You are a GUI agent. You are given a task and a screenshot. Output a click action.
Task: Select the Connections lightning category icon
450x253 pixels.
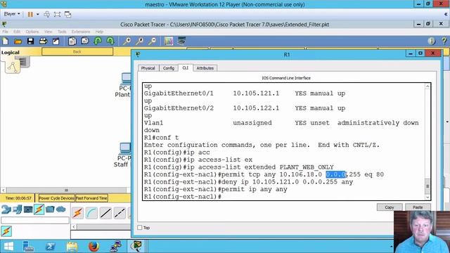point(39,209)
